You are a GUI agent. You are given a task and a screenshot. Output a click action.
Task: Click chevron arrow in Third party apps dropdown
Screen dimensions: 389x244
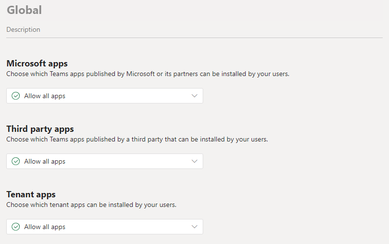[x=194, y=161]
